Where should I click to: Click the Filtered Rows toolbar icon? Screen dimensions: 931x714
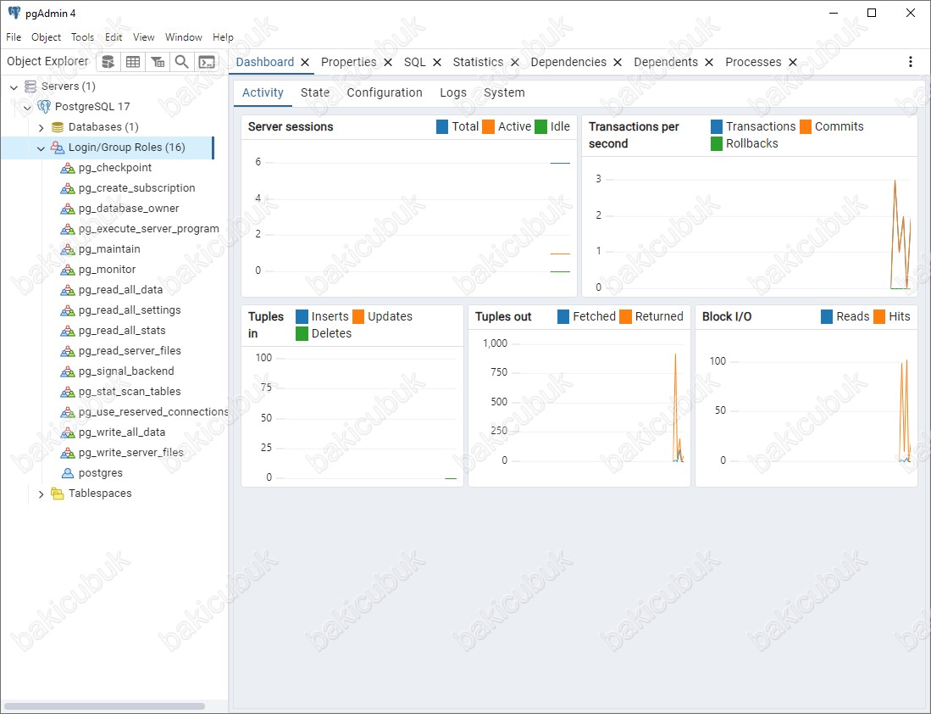coord(158,62)
